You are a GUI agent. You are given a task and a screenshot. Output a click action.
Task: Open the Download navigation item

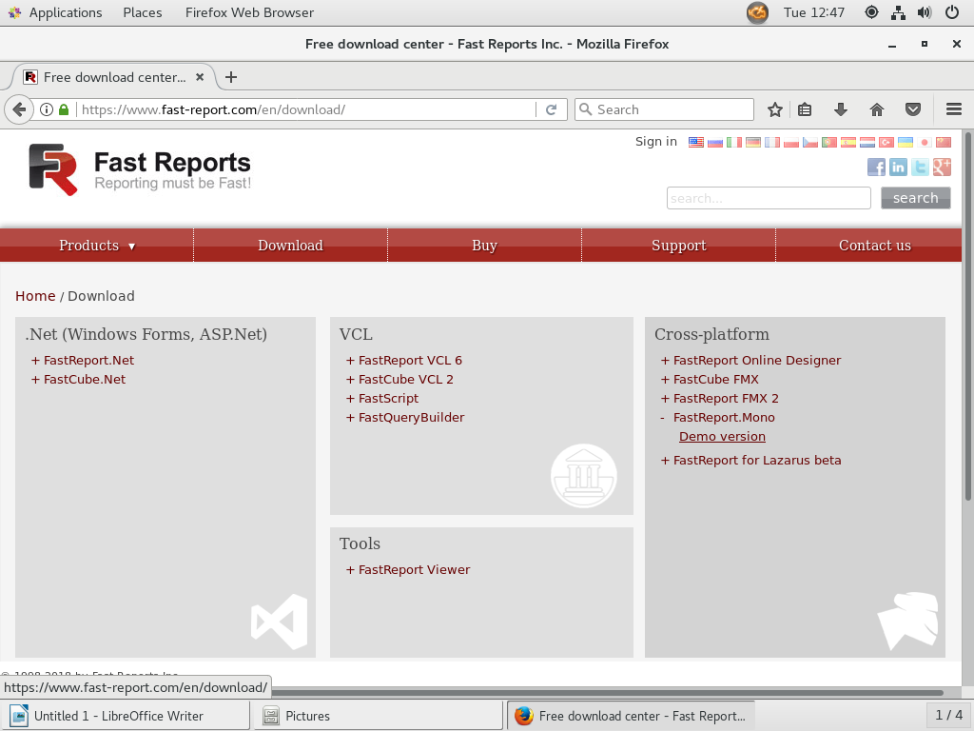[291, 246]
